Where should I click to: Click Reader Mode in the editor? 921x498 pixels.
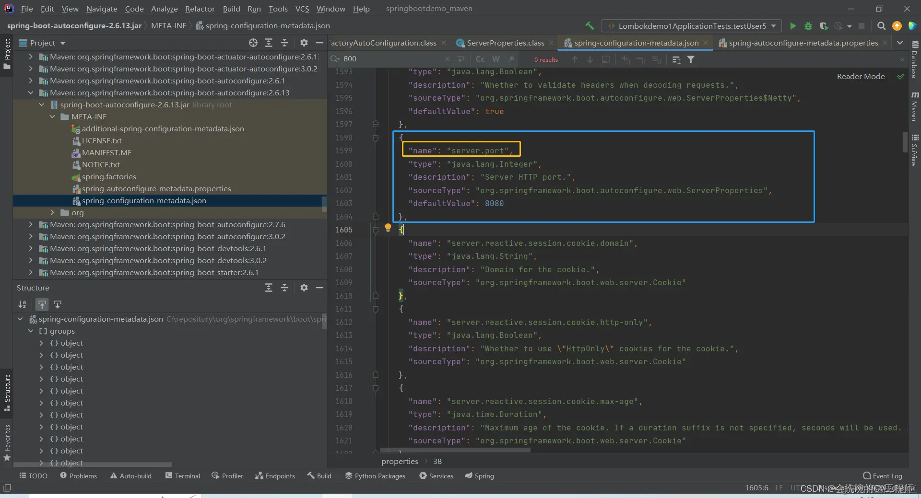tap(861, 77)
